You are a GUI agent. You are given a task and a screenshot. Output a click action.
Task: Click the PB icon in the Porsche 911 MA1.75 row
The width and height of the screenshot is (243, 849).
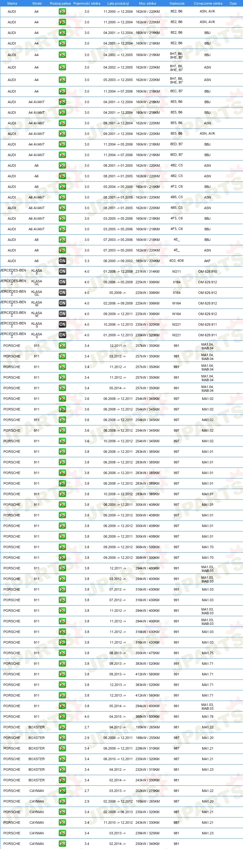[x=62, y=653]
